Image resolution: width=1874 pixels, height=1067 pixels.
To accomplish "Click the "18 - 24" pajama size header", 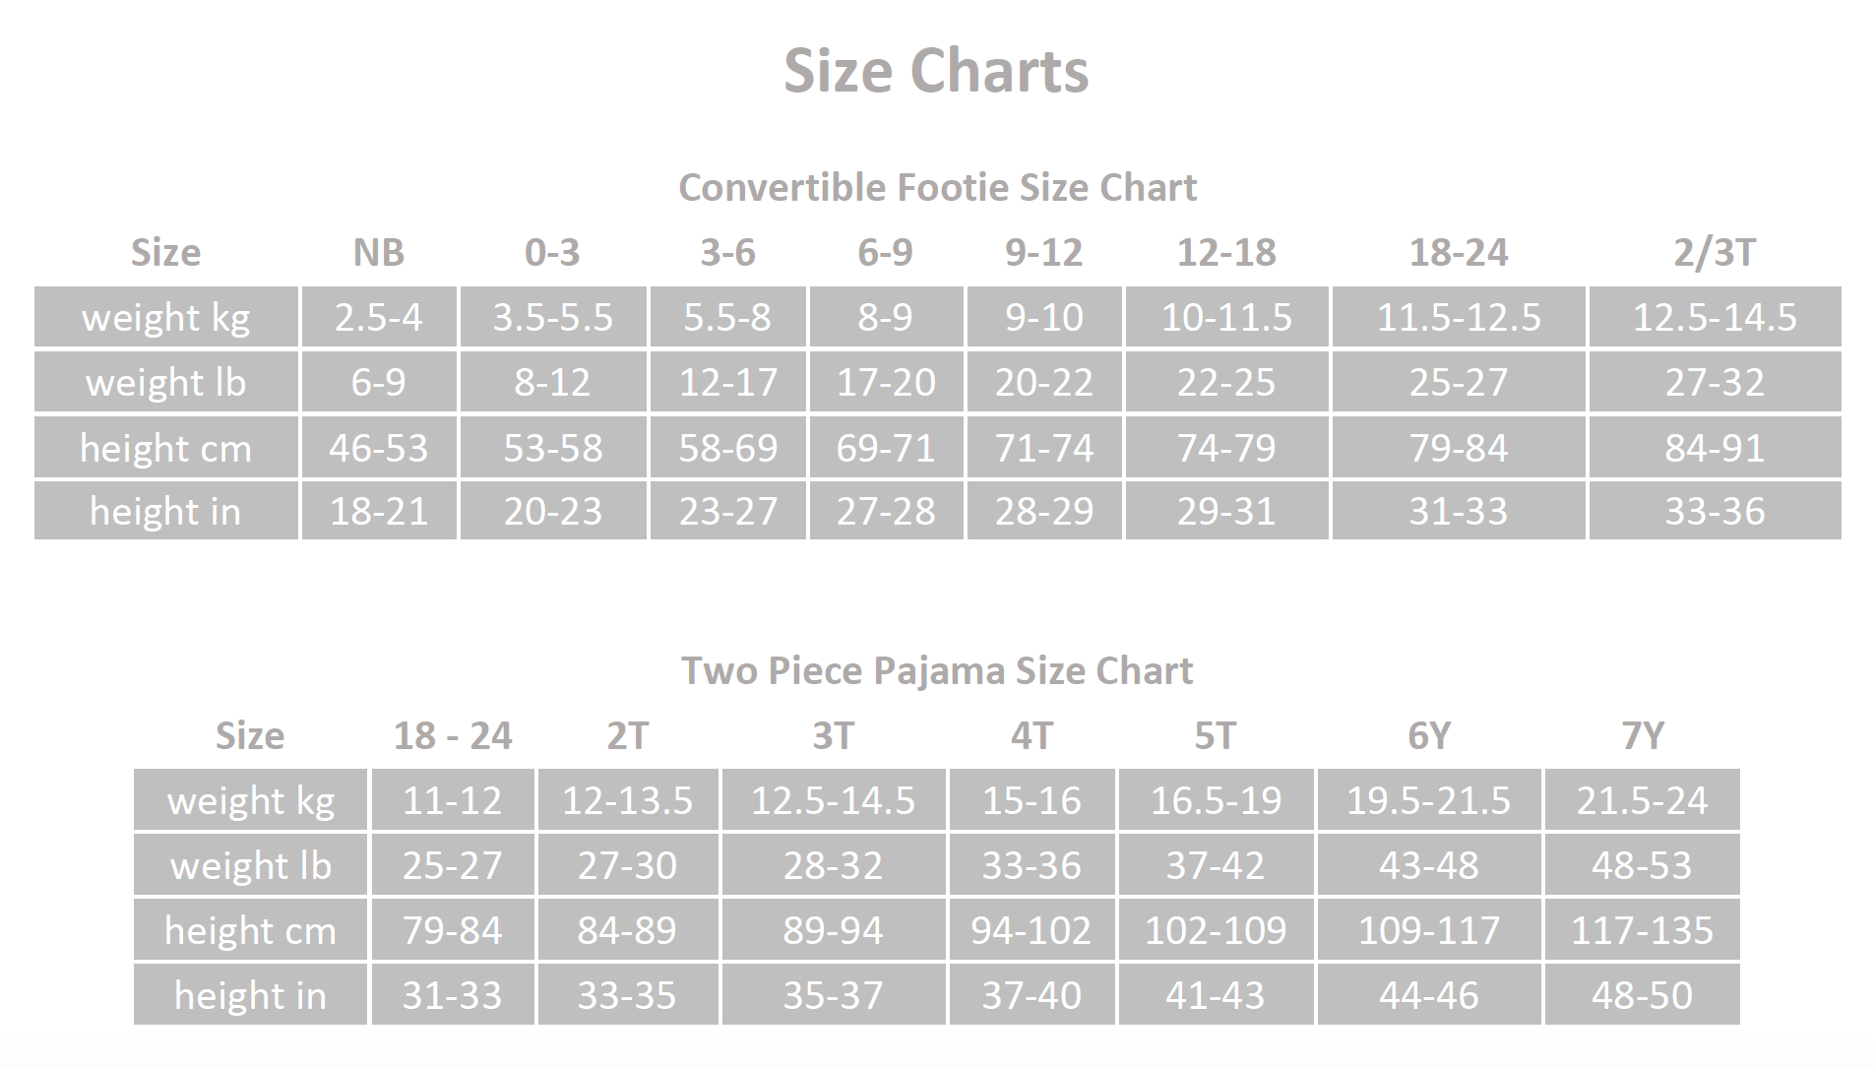I will pyautogui.click(x=453, y=735).
